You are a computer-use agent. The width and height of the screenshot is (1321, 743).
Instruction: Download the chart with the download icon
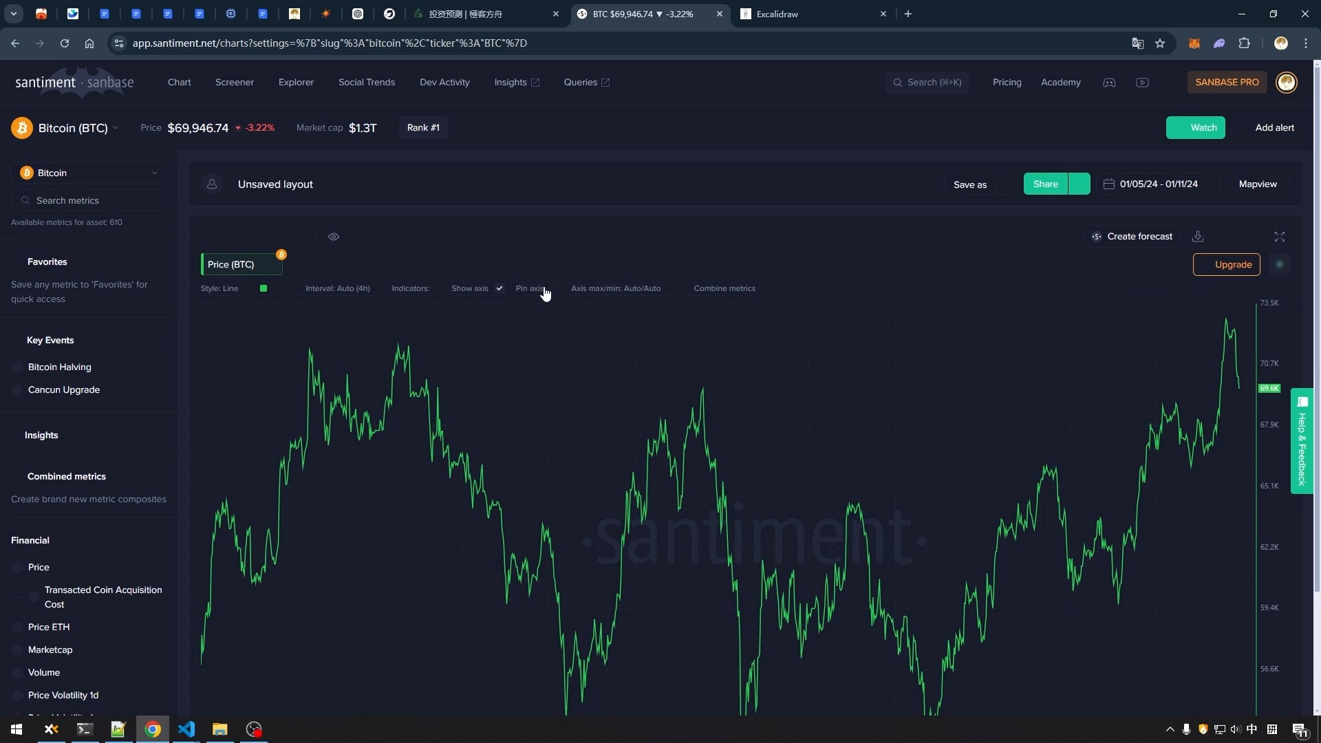pyautogui.click(x=1198, y=237)
